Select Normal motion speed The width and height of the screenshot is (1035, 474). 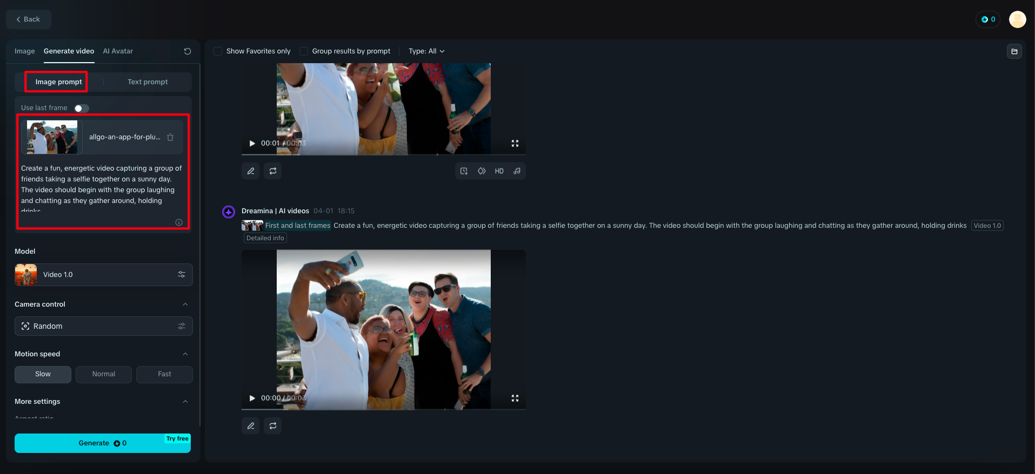point(104,374)
